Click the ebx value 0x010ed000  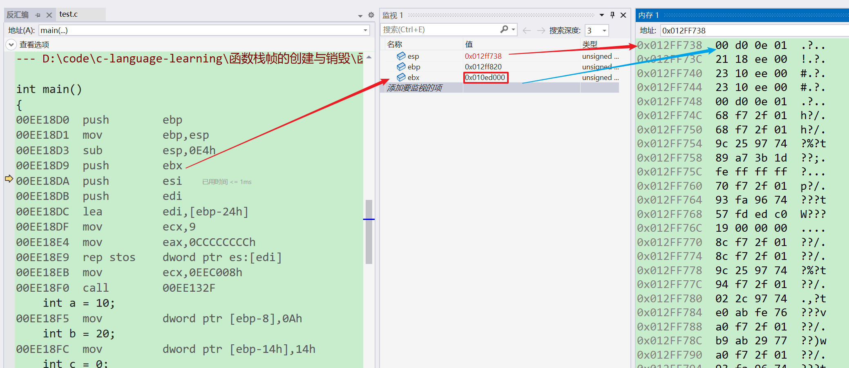coord(485,77)
